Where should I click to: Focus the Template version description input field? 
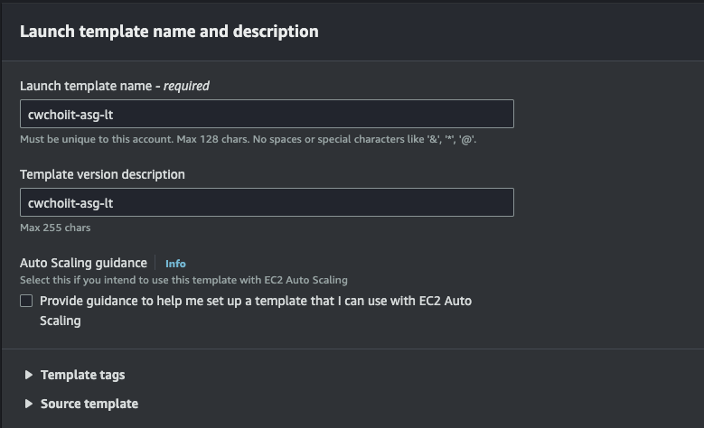pos(267,202)
